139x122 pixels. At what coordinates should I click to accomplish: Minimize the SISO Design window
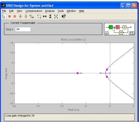pyautogui.click(x=123, y=5)
